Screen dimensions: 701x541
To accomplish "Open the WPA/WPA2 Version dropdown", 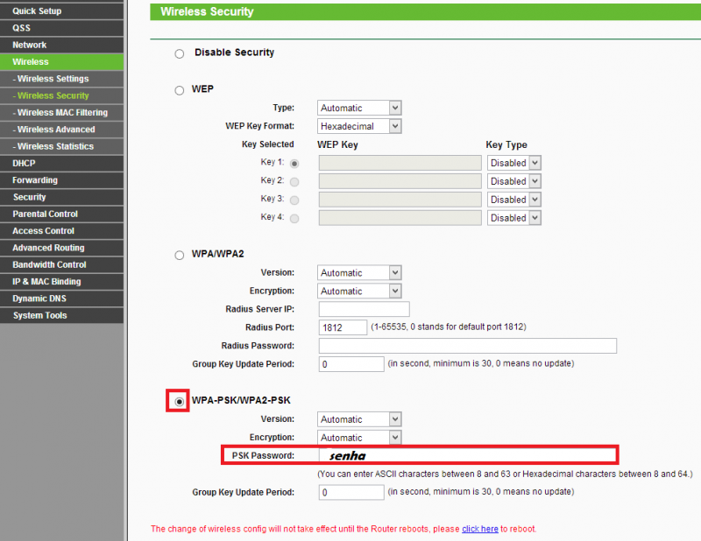I will point(359,273).
